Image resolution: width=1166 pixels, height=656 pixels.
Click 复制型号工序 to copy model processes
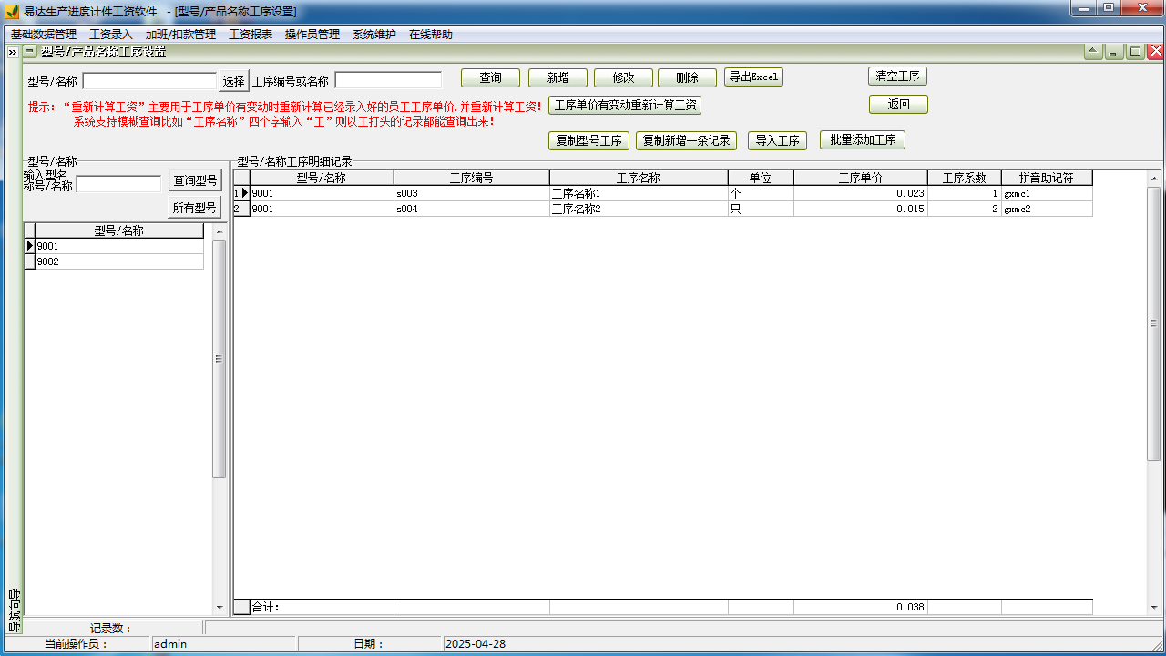(588, 140)
